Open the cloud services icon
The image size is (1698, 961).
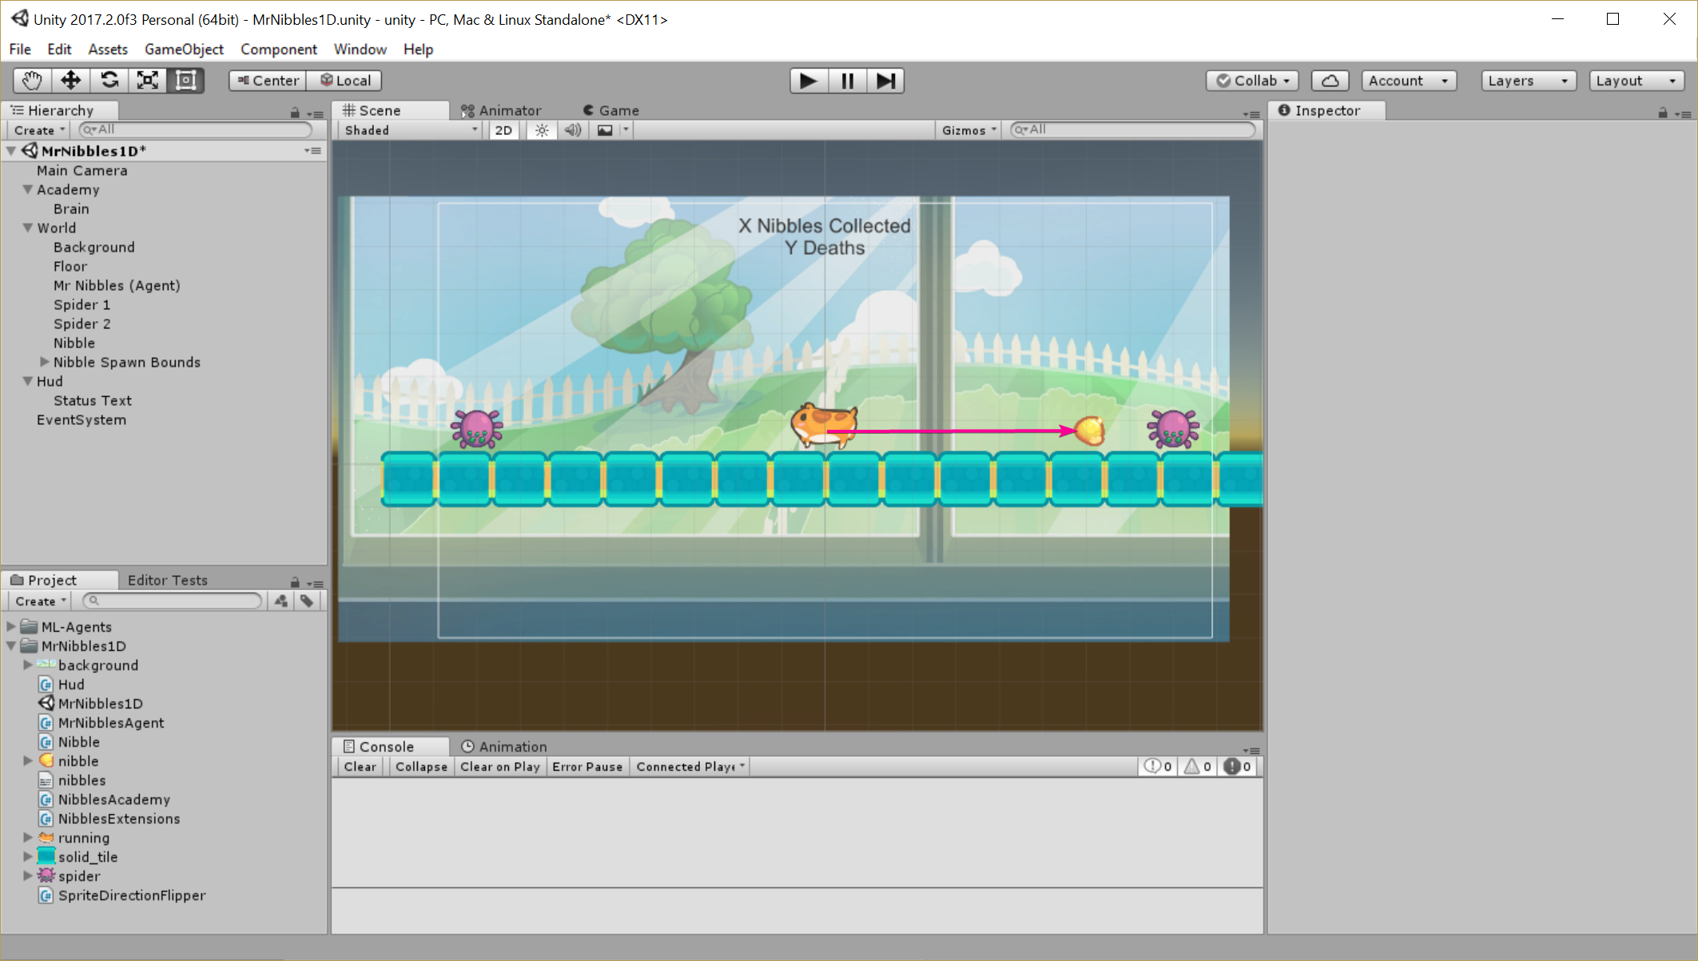coord(1330,81)
